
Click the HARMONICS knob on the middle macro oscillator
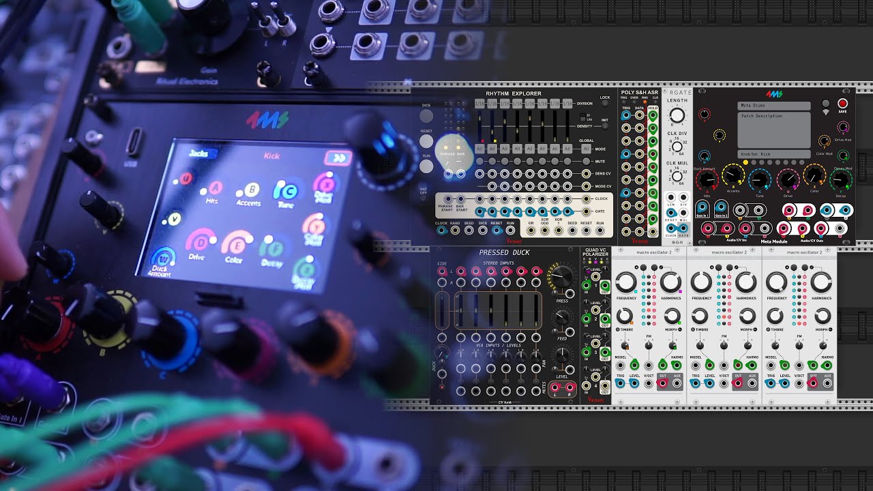[x=746, y=282]
